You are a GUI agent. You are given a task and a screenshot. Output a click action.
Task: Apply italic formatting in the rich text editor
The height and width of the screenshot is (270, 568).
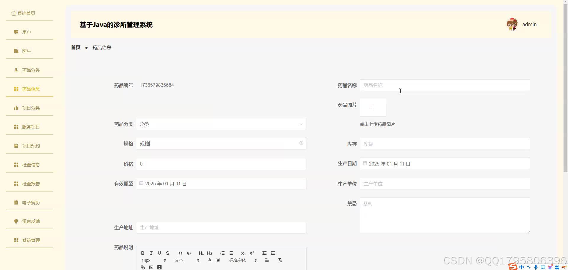(x=151, y=253)
